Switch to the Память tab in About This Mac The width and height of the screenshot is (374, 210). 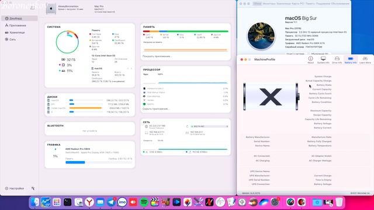[x=310, y=3]
